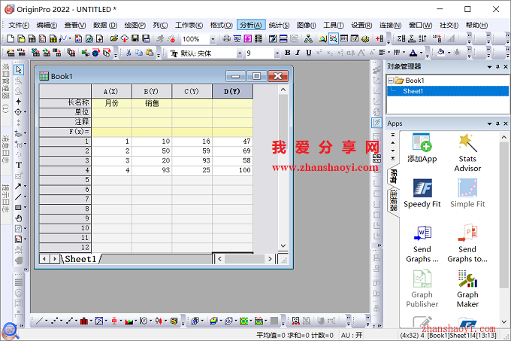
Task: Click the Cut scissors icon
Action: (x=129, y=53)
